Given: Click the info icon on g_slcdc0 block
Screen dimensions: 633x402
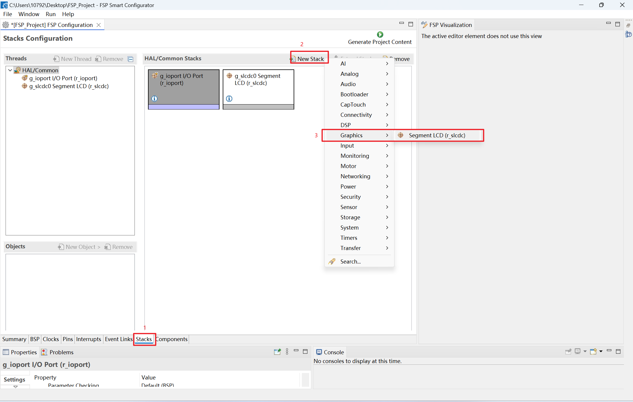Looking at the screenshot, I should point(229,99).
